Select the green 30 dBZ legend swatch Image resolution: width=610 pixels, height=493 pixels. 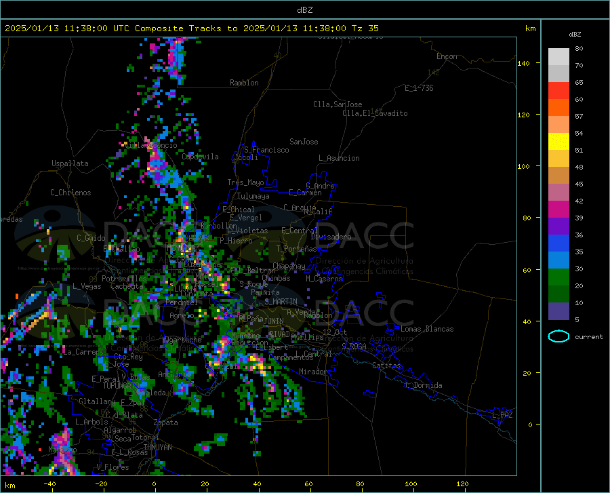pos(558,277)
